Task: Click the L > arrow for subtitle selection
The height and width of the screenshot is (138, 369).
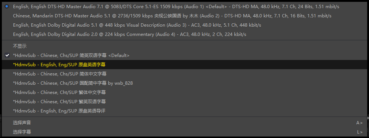Action: tap(360, 132)
